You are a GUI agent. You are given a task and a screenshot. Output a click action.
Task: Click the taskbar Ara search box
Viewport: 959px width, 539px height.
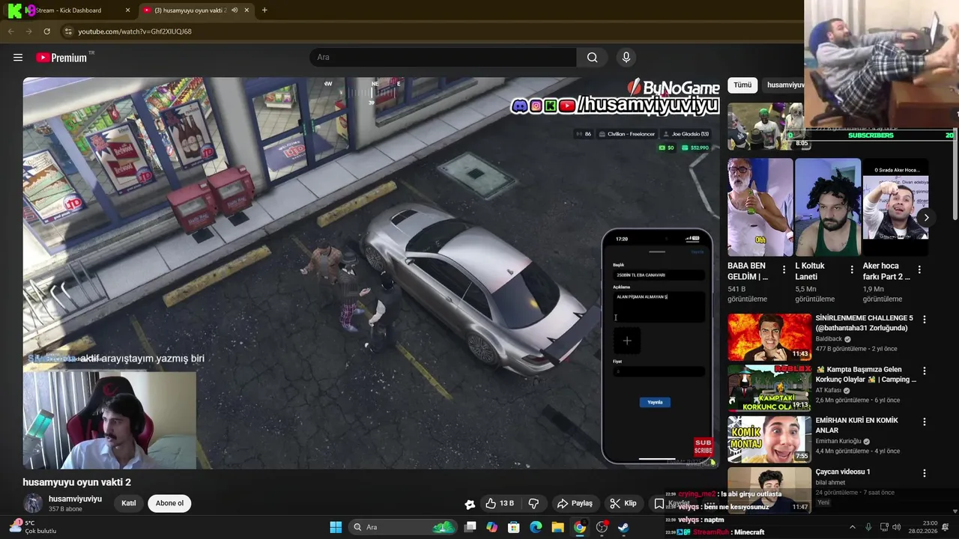pos(403,527)
